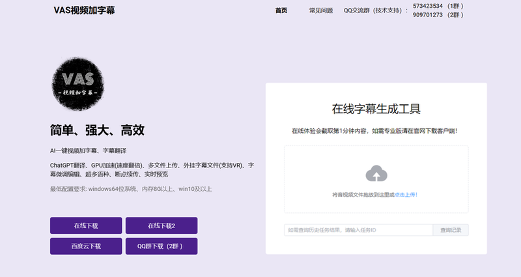521x277 pixels.
Task: Open the 常见问题 nav item
Action: pyautogui.click(x=321, y=10)
